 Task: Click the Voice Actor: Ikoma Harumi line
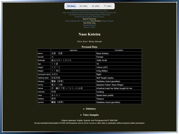coord(89,41)
